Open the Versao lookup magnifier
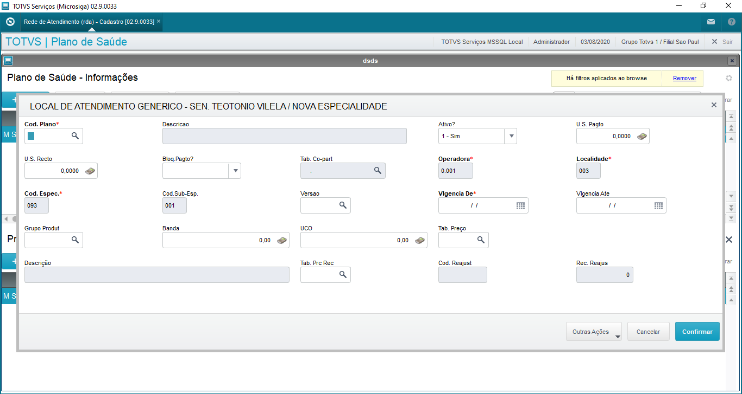Screen dimensions: 742x394 [x=343, y=205]
